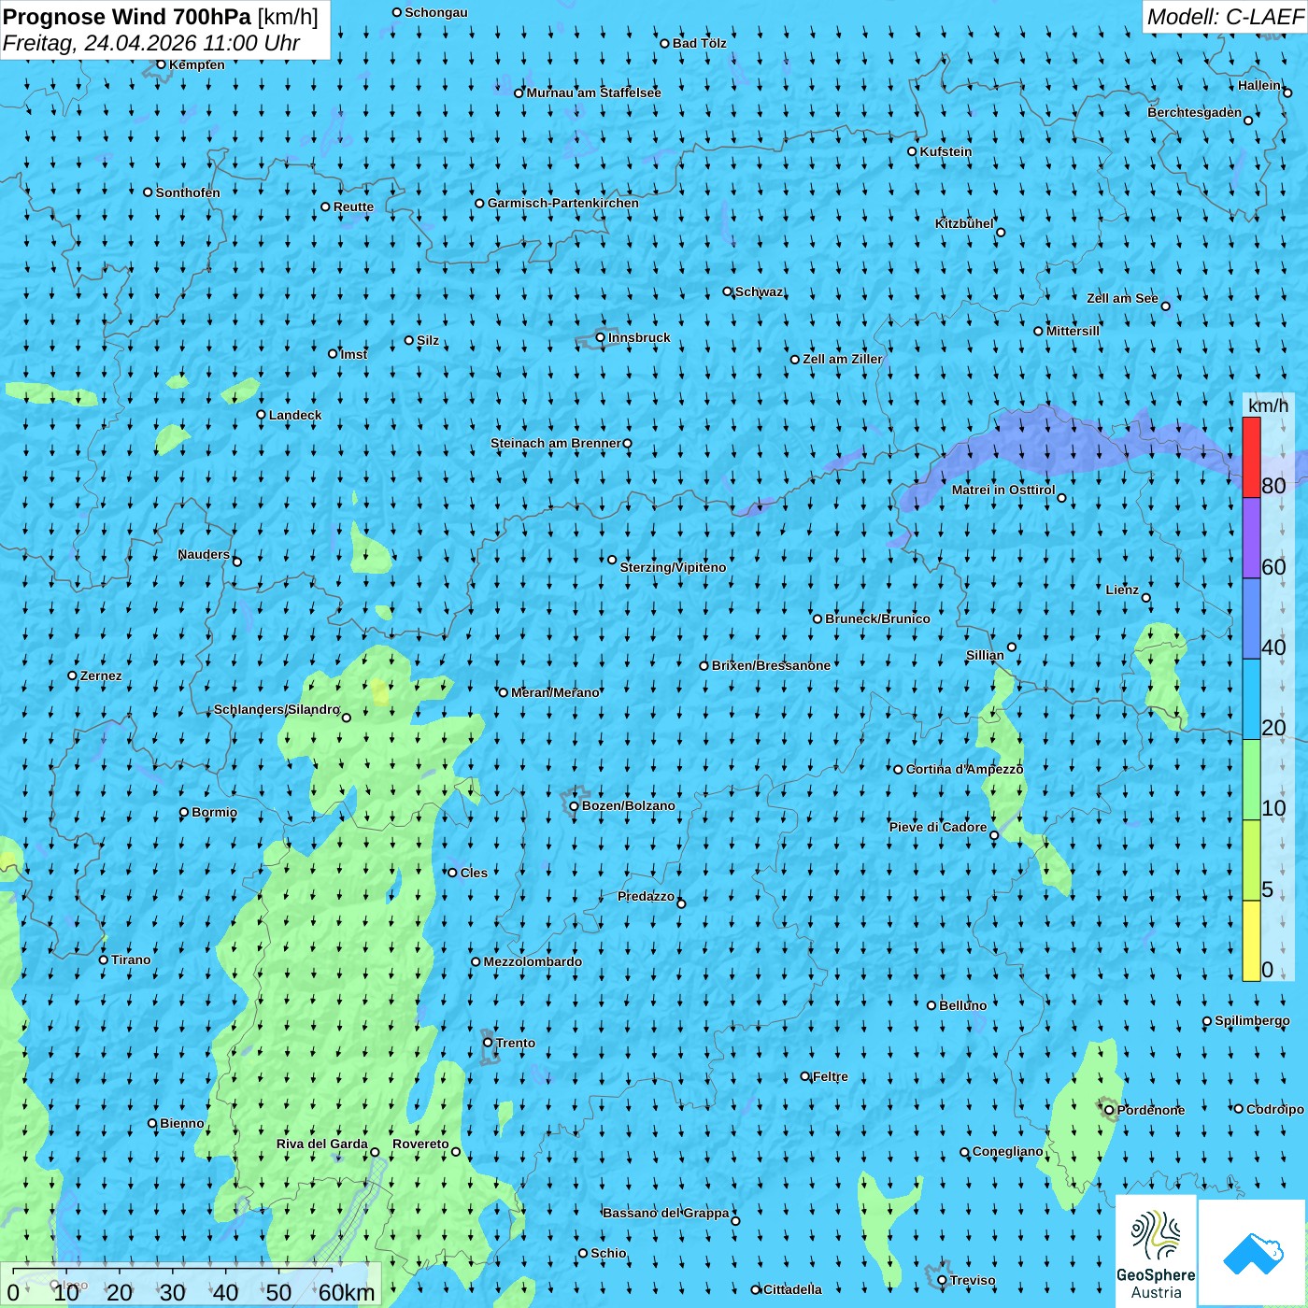
Task: Click the 'Mittersill' label
Action: coord(1073,331)
